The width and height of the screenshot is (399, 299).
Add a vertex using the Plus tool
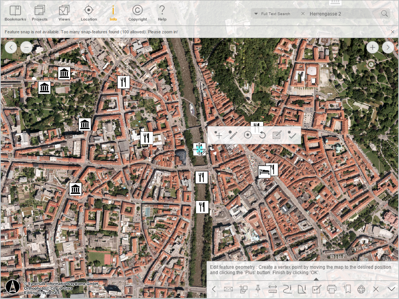(219, 135)
